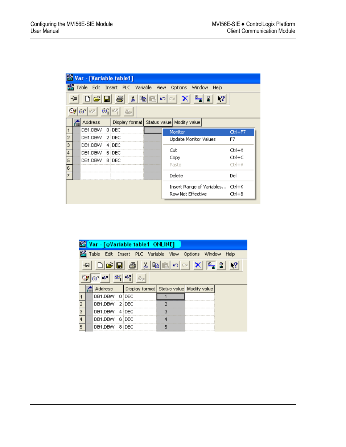The width and height of the screenshot is (346, 447).
Task: Toggle glasses Monitor Variable button in ONLINE window
Action: click(95, 278)
